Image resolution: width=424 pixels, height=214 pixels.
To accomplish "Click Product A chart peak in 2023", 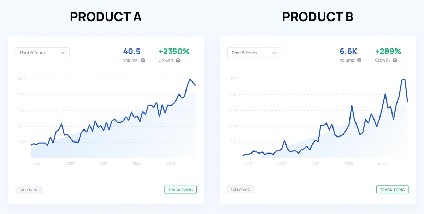I will coord(190,80).
